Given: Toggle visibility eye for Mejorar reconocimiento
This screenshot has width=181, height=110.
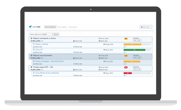Looking at the screenshot, I should coord(139,57).
